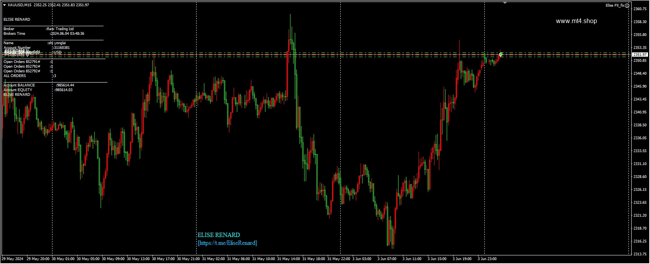Click the 2323.65 price scale label
Image resolution: width=650 pixels, height=264 pixels.
click(x=640, y=203)
